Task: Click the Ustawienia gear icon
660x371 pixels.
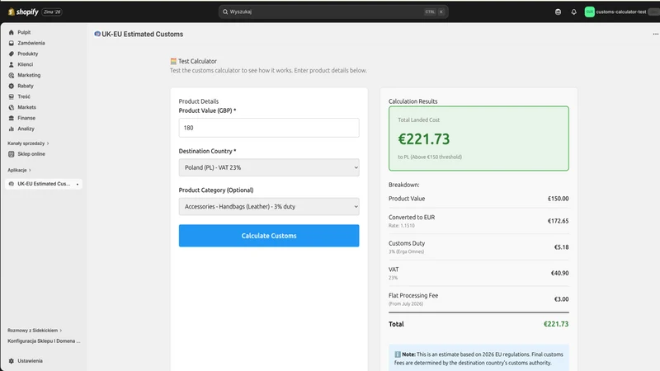Action: [x=12, y=361]
